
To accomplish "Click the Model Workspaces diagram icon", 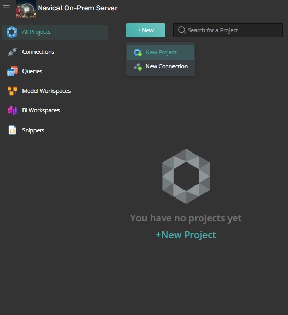I will coord(13,91).
